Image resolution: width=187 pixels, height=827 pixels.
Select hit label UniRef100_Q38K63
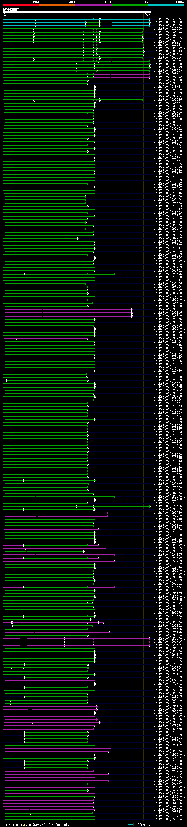[x=168, y=87]
